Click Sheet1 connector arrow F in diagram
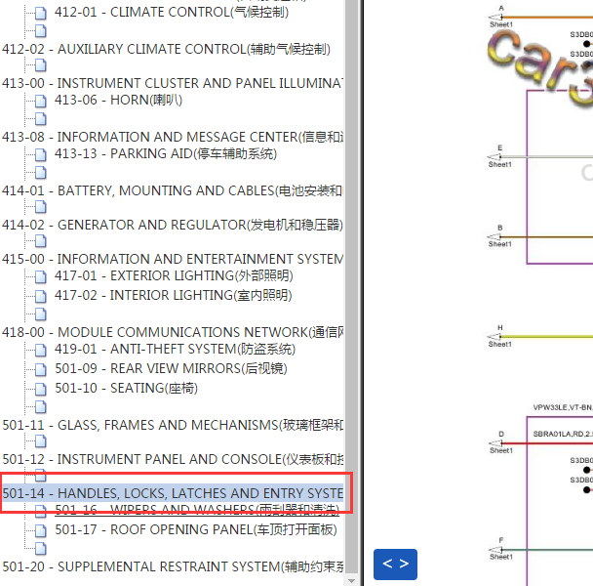Screen dimensions: 593x586 point(495,549)
